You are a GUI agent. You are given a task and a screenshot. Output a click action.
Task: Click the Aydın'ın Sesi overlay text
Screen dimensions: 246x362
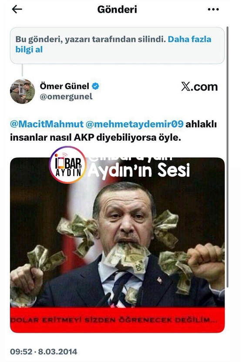(138, 170)
